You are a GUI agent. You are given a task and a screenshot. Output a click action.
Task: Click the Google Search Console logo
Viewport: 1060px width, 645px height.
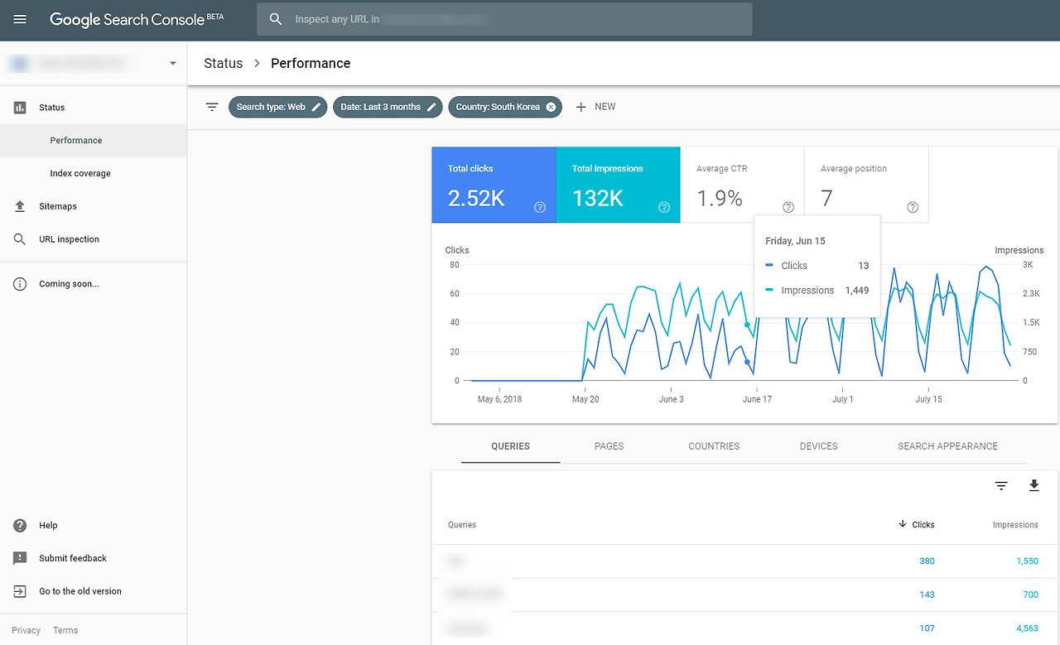(x=137, y=19)
